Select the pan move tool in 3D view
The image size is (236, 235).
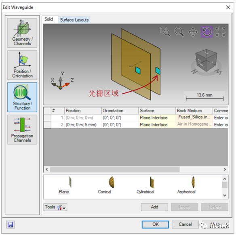pos(193,32)
